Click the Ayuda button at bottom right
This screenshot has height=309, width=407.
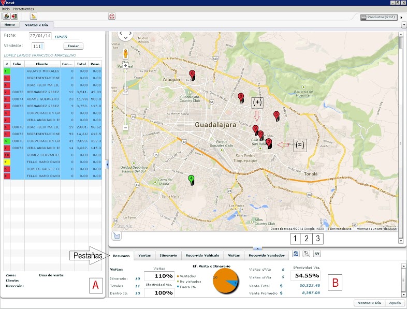[395, 303]
